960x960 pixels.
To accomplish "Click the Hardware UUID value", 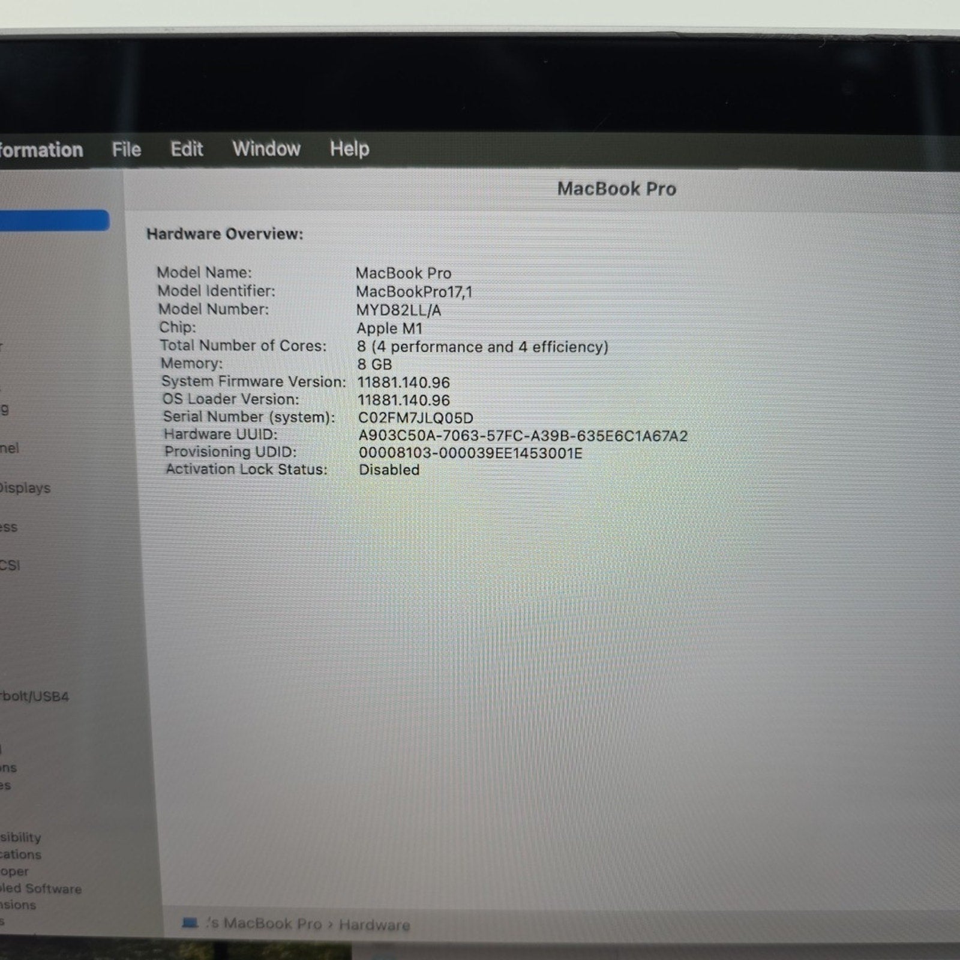I will 523,436.
